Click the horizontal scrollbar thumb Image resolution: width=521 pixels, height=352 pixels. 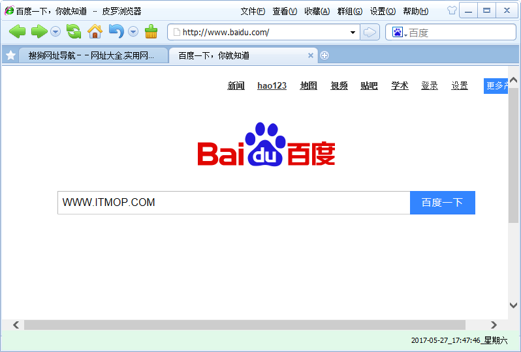click(x=245, y=325)
